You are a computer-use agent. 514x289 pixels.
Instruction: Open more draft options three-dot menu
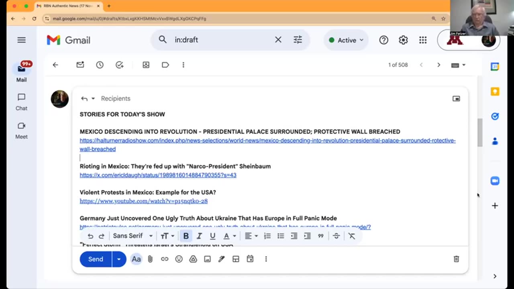[x=266, y=259]
